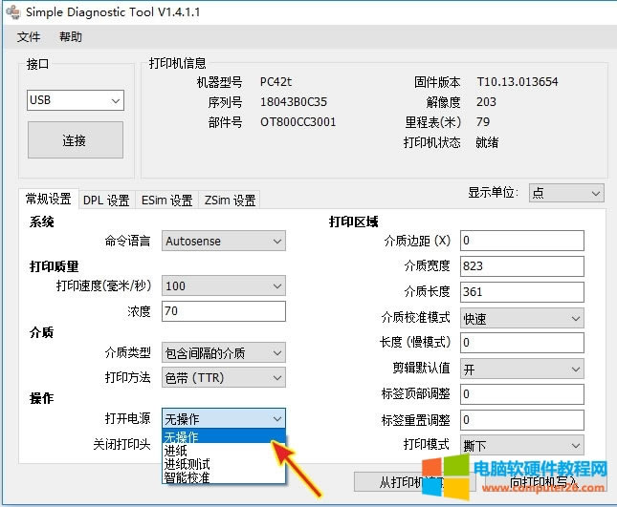Click the 连接 button
Screen dimensions: 617x507
point(75,140)
